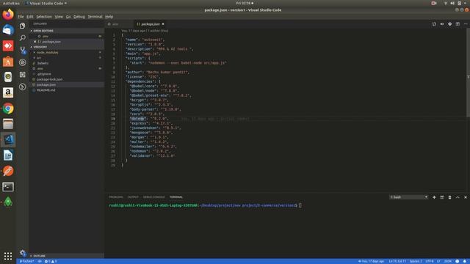Image resolution: width=470 pixels, height=264 pixels.
Task: Maximize the terminal panel with chevron up
Action: click(458, 197)
